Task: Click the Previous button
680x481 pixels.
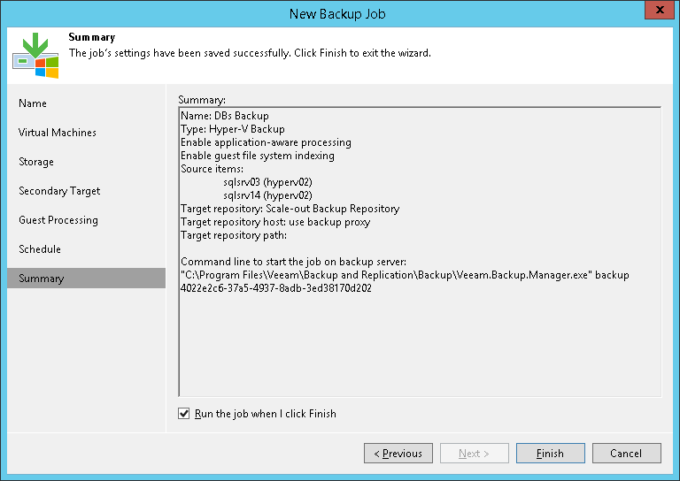Action: 398,454
